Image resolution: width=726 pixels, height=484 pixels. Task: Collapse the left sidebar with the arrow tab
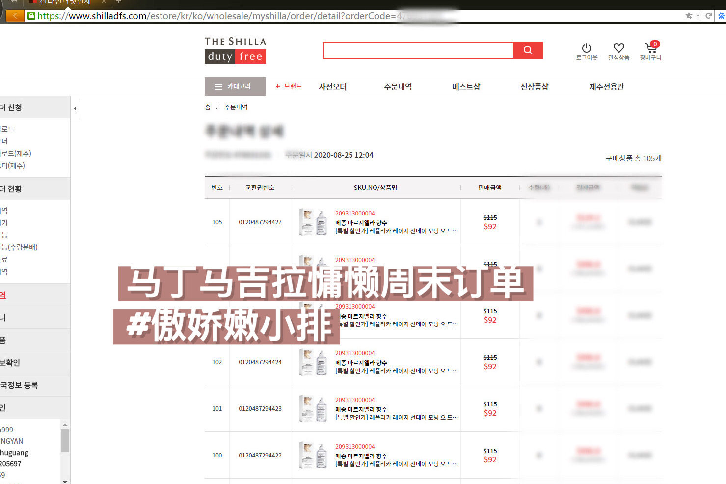point(75,108)
